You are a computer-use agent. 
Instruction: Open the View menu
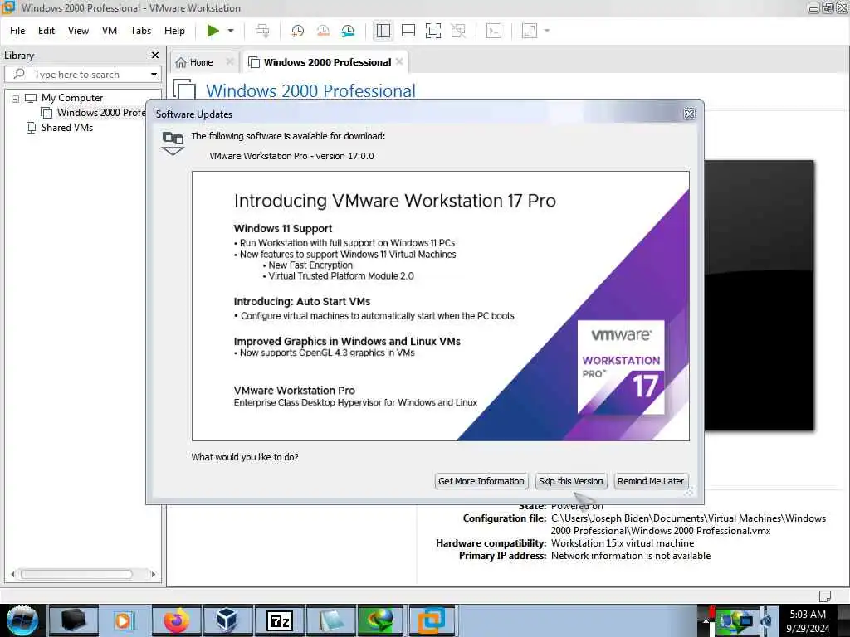point(78,31)
